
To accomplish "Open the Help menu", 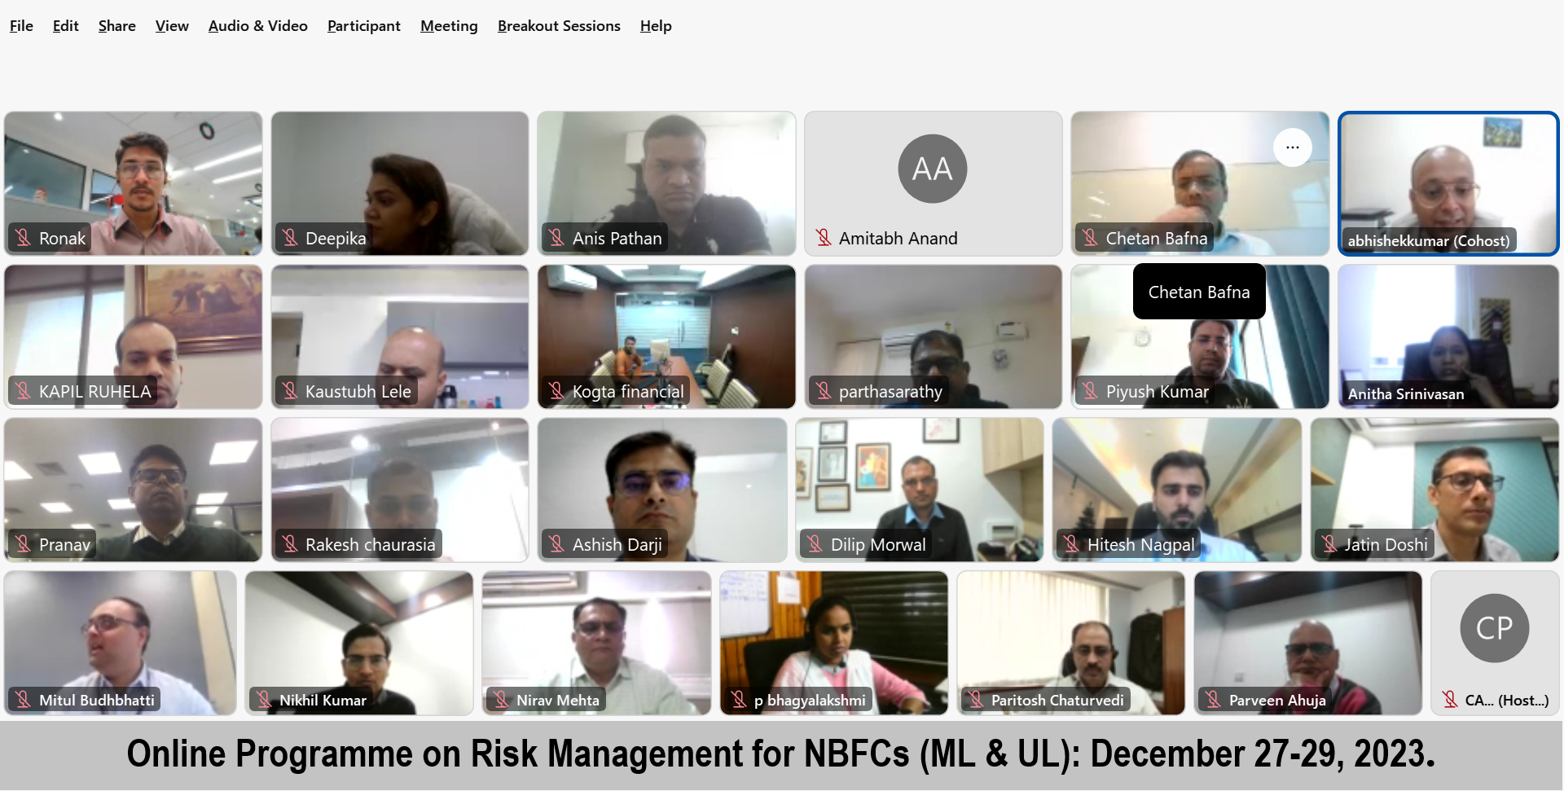I will click(656, 26).
